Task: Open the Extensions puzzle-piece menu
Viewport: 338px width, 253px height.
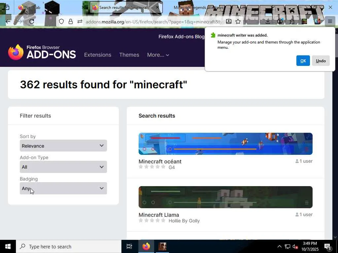Action: tap(292, 21)
